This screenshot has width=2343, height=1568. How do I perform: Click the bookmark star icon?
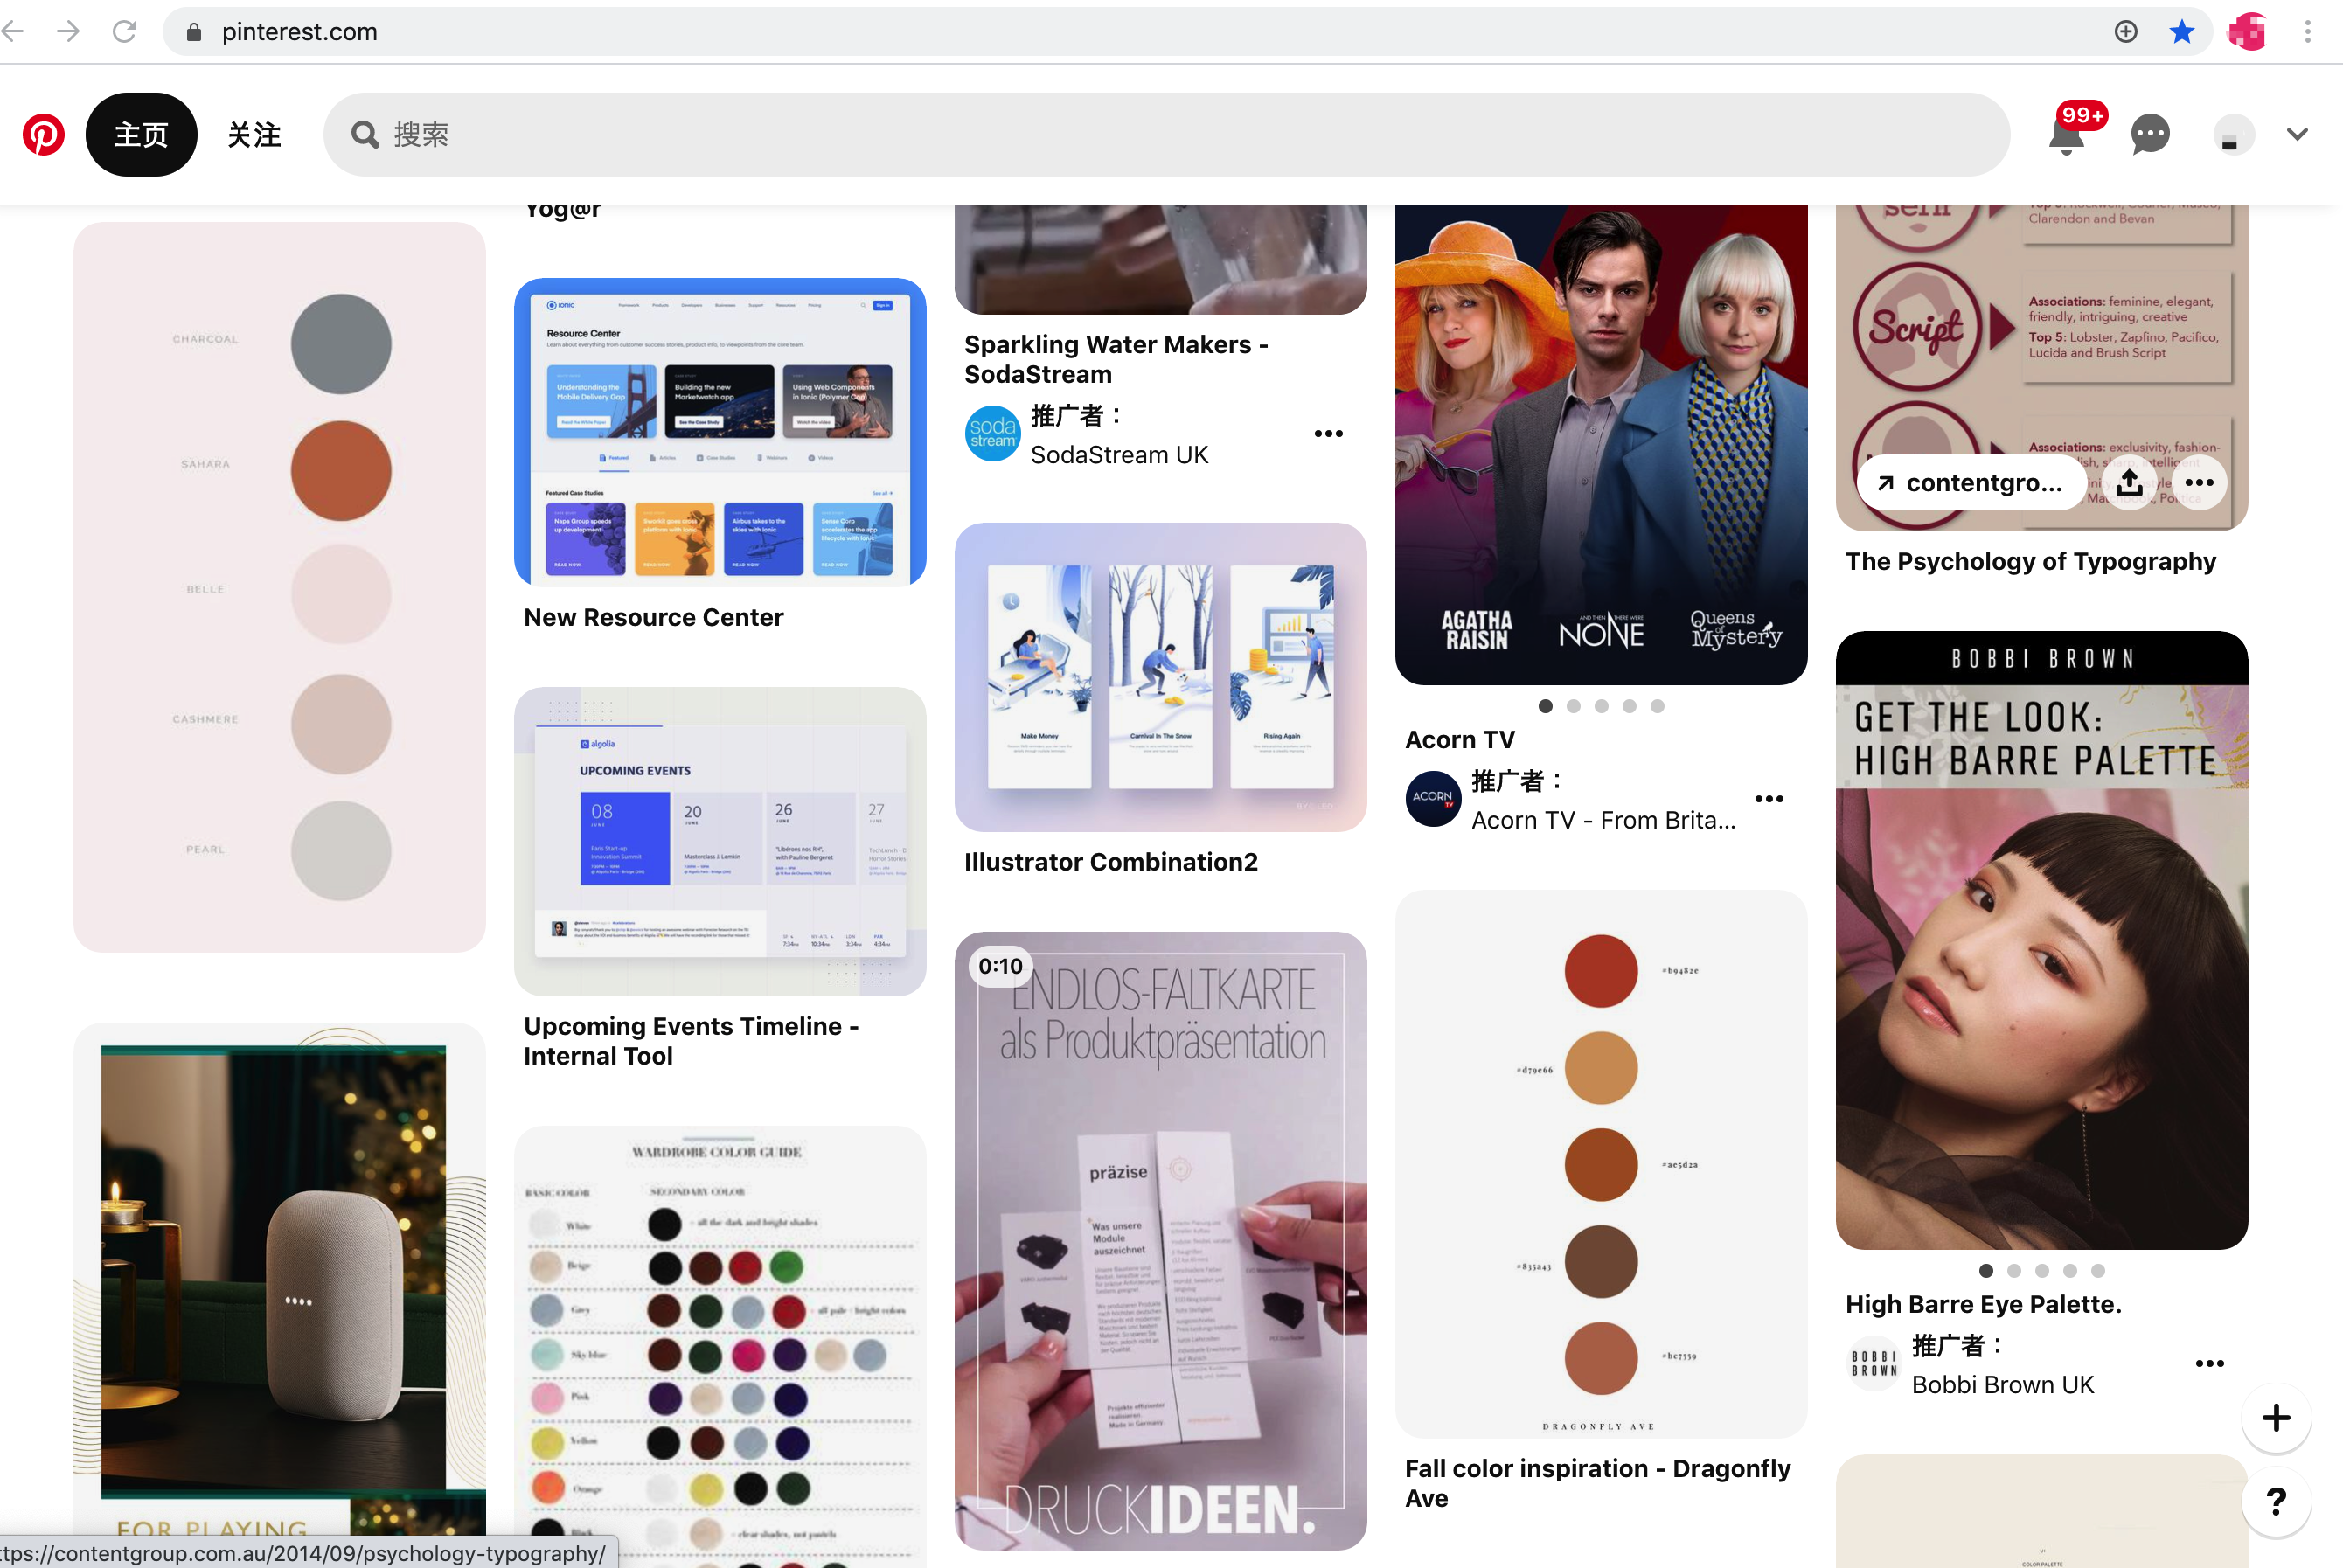(2182, 32)
